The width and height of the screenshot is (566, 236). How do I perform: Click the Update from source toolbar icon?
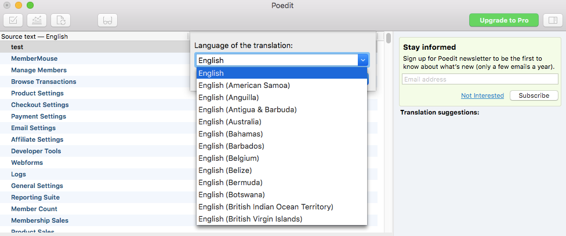click(61, 20)
